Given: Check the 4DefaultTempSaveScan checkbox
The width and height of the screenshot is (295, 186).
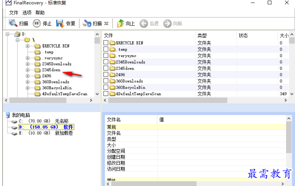Looking at the screenshot, I should click(x=106, y=94).
